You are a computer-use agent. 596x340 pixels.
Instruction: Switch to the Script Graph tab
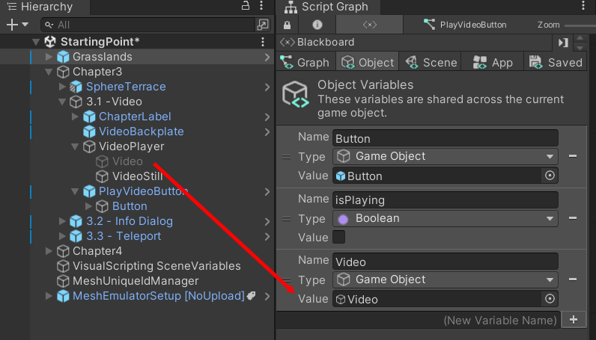[327, 7]
